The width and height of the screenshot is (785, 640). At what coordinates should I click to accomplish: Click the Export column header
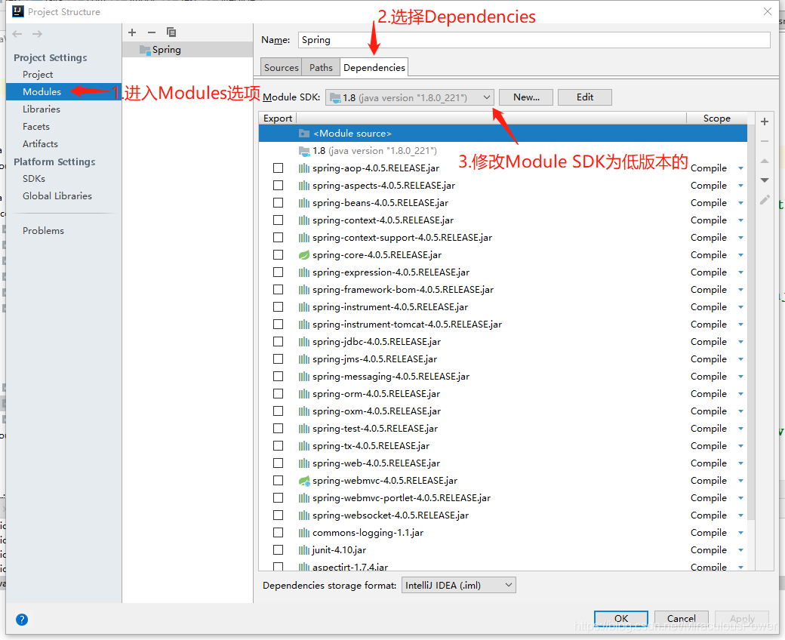click(x=278, y=118)
